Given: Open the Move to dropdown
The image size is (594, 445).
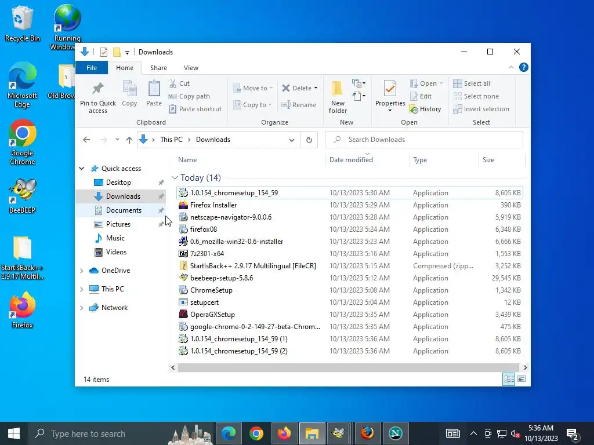Looking at the screenshot, I should coord(253,88).
